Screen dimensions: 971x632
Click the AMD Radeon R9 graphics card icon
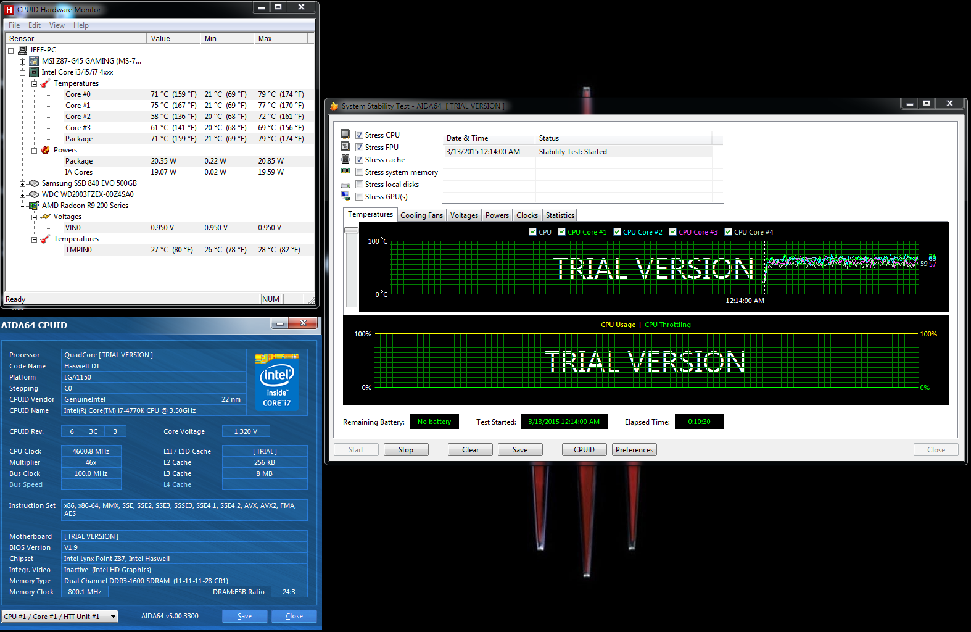tap(35, 206)
